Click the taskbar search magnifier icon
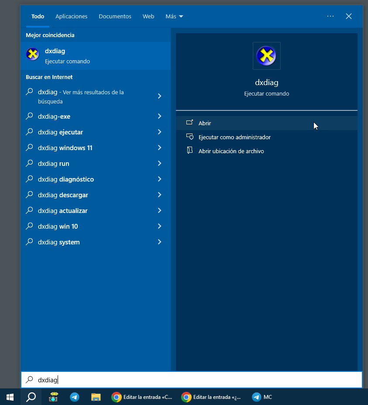This screenshot has height=405, width=368. [x=31, y=397]
